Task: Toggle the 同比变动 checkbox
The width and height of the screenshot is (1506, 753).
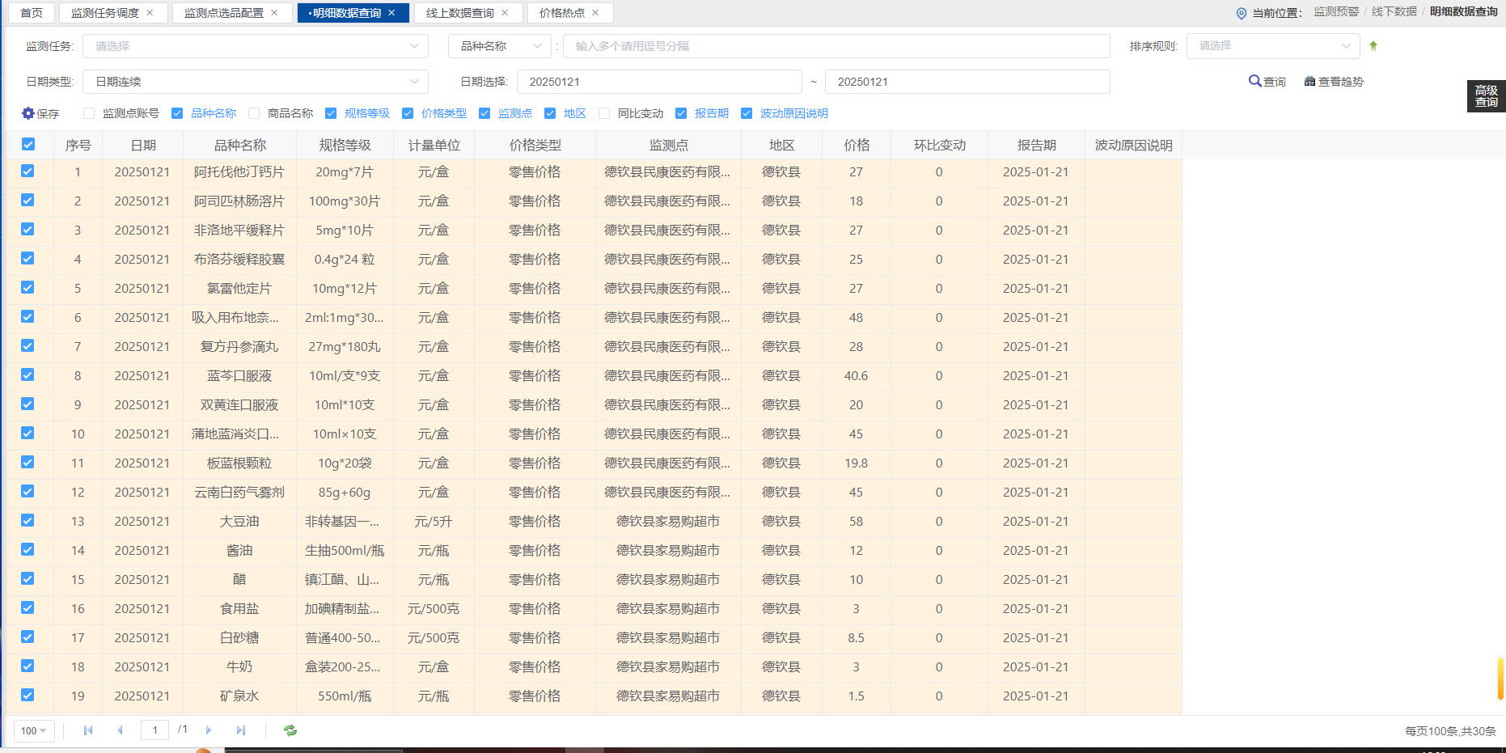Action: (604, 113)
